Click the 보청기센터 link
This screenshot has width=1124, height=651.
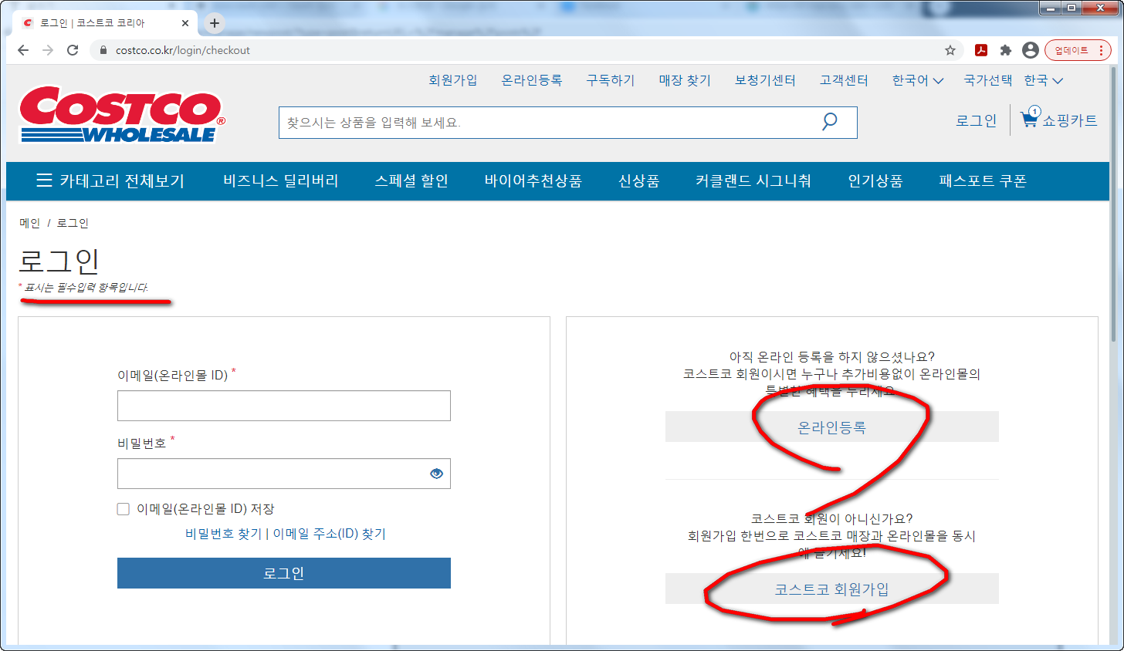pos(765,80)
